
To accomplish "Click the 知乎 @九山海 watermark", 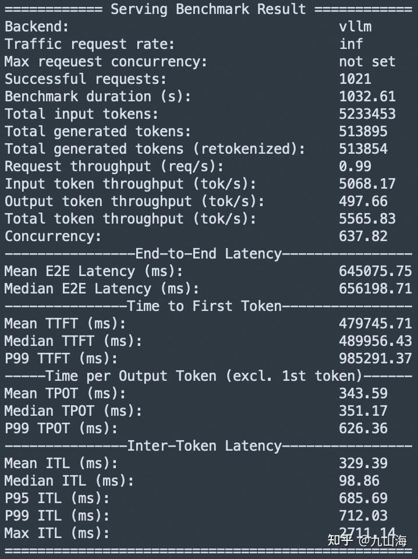I will (367, 540).
